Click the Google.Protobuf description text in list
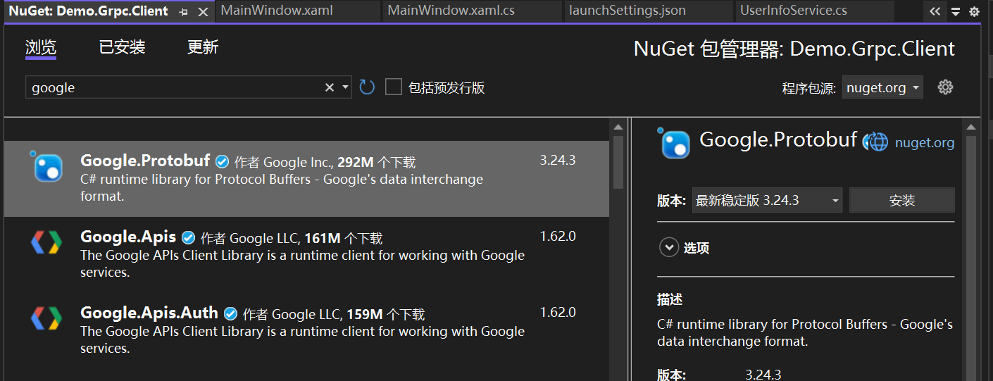The image size is (993, 381). pos(282,187)
